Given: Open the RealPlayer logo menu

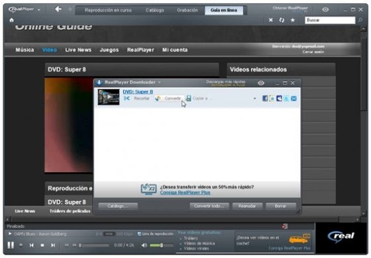Looking at the screenshot, I should (25, 9).
